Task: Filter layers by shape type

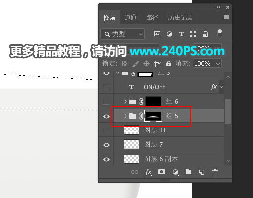Action: tap(193, 34)
